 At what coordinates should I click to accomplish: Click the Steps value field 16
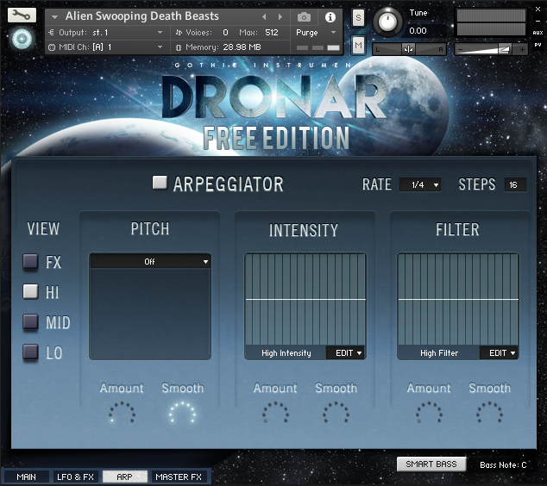(x=515, y=184)
